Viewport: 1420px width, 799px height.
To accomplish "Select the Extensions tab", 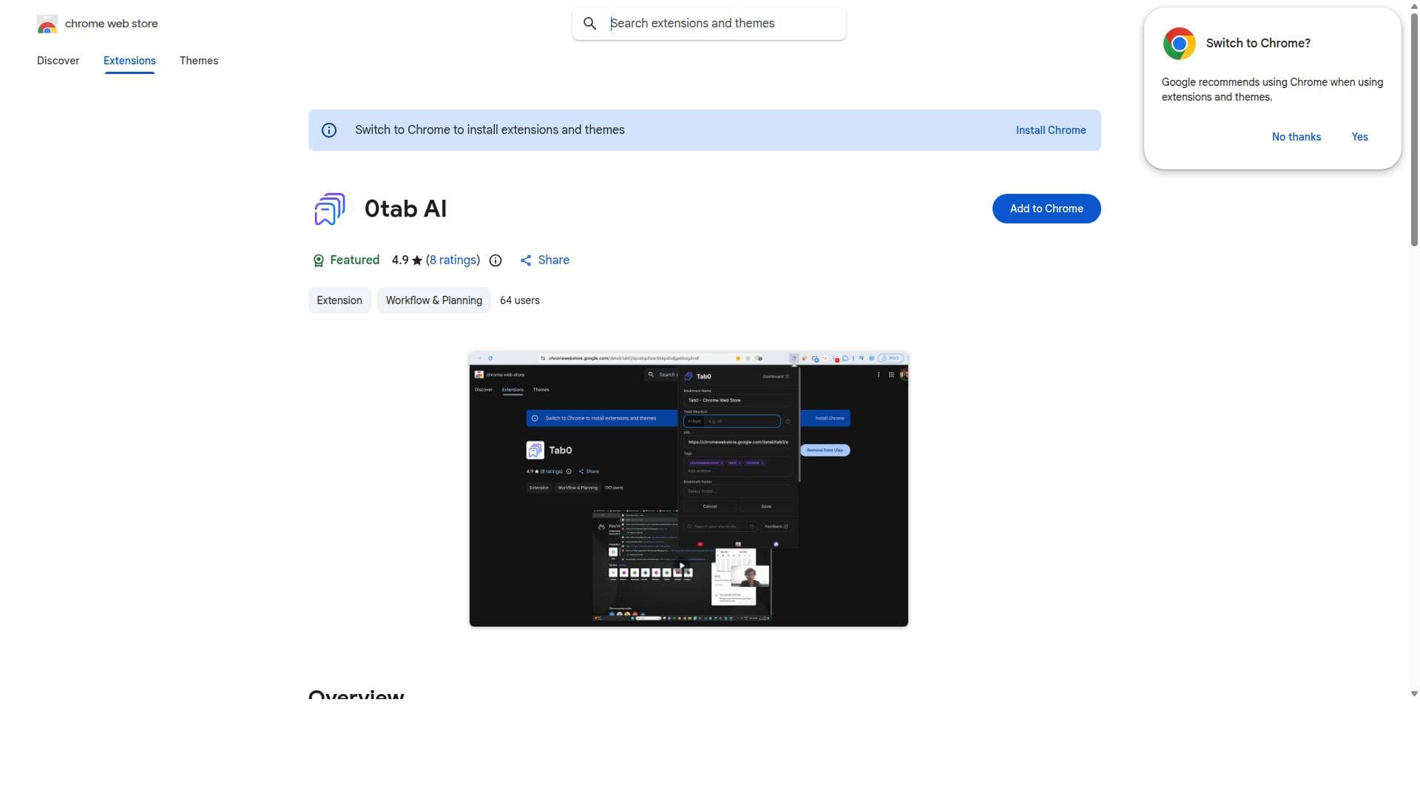I will [x=129, y=61].
